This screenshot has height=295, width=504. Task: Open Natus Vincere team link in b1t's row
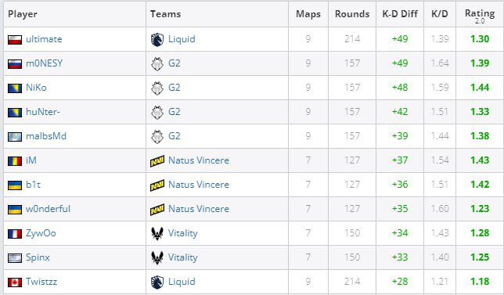pos(199,185)
